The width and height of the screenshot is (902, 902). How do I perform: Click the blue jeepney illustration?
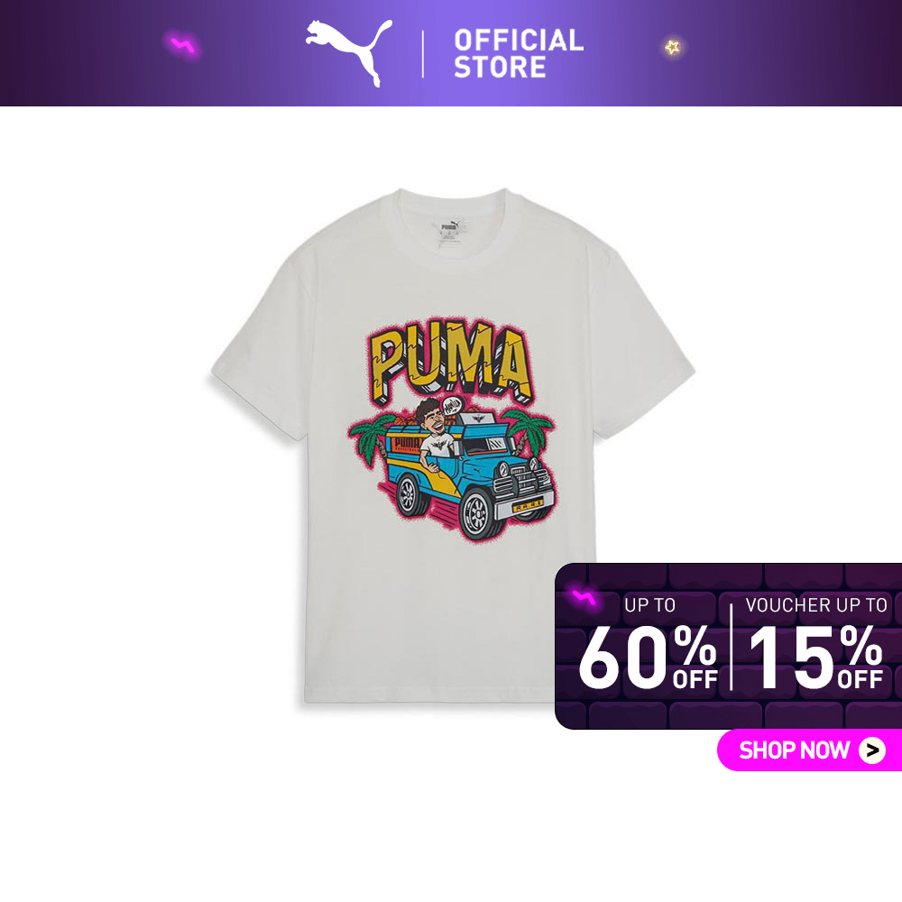pos(457,474)
